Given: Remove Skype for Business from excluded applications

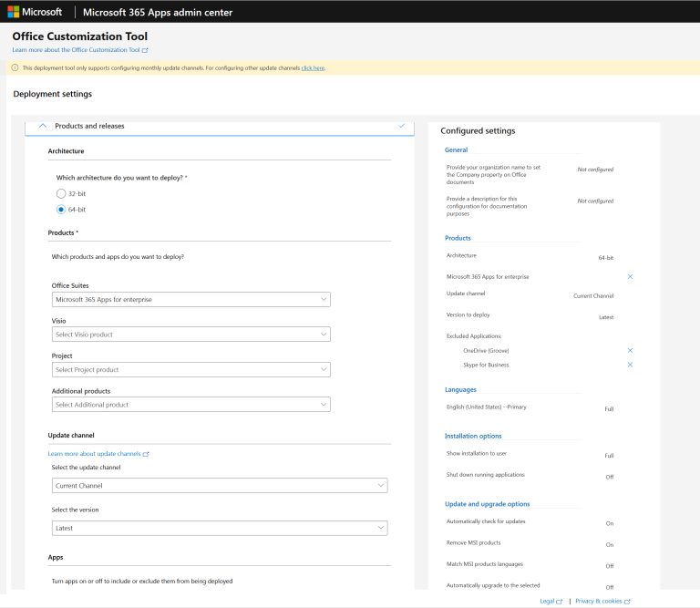Looking at the screenshot, I should click(x=630, y=365).
